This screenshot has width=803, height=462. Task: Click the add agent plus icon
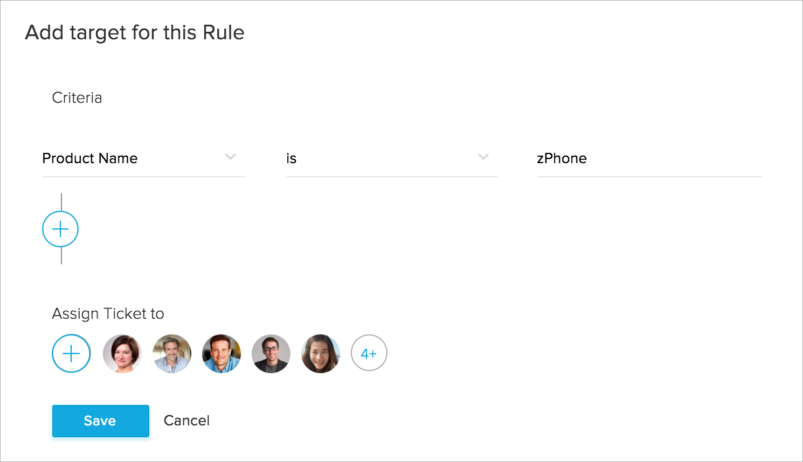point(71,354)
